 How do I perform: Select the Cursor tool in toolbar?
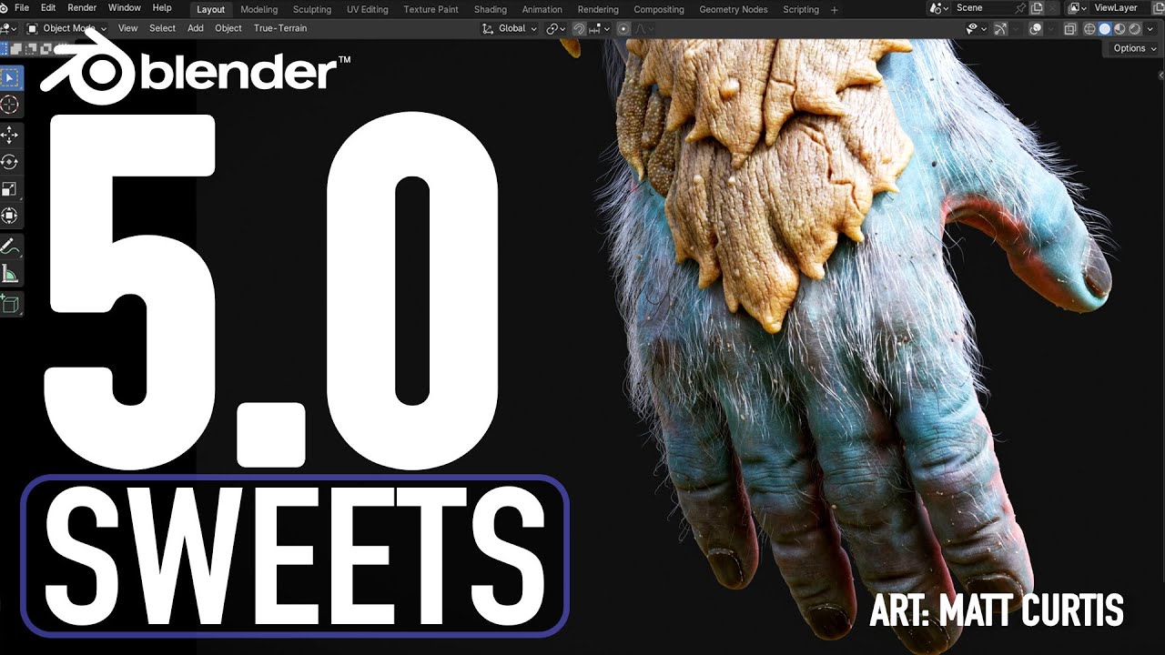coord(10,105)
